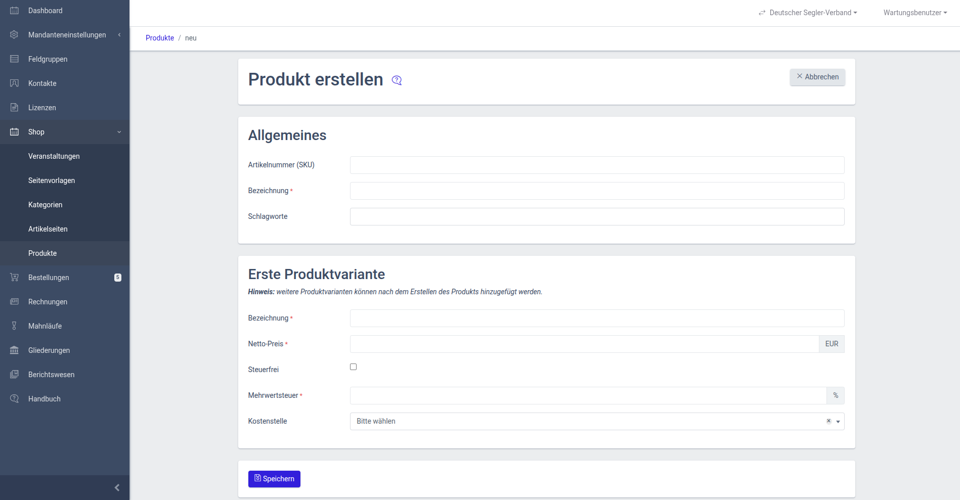This screenshot has height=500, width=960.
Task: Click the Dashboard icon in sidebar
Action: [14, 11]
